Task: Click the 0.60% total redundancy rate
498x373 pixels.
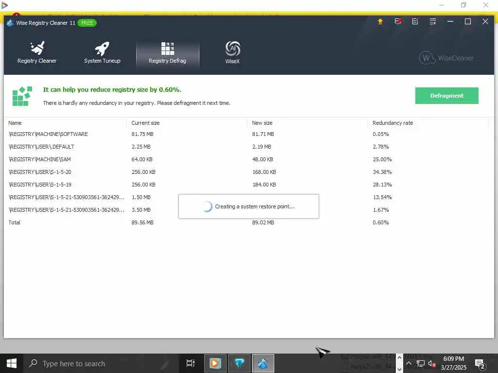Action: 380,222
